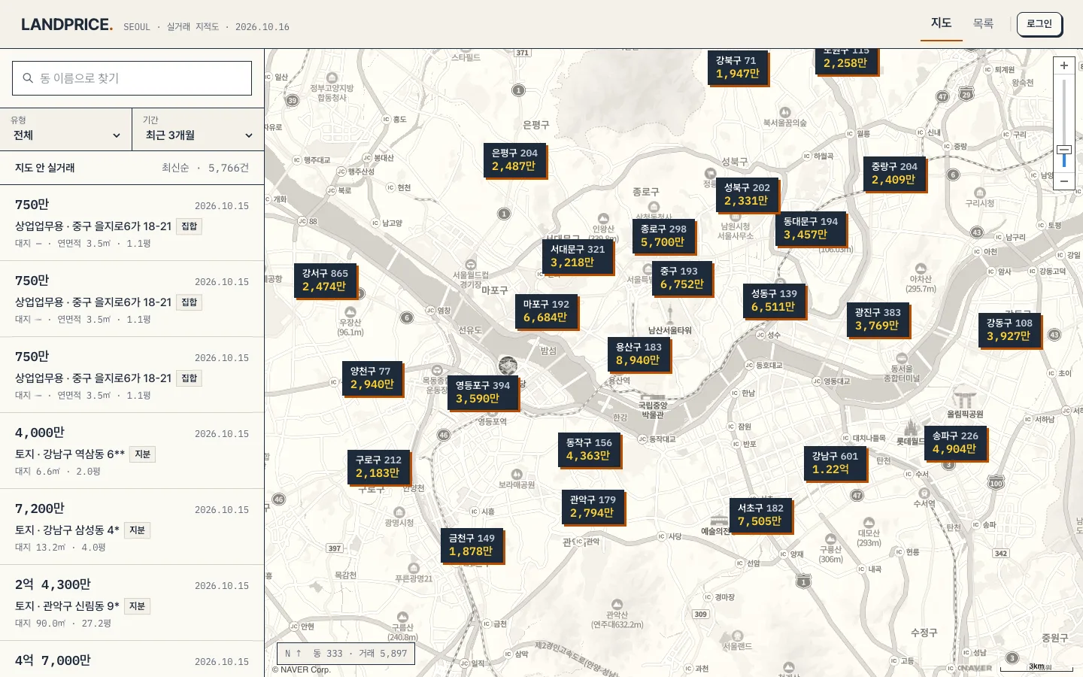Zoom out with the map minus button
Image resolution: width=1083 pixels, height=677 pixels.
(x=1063, y=181)
